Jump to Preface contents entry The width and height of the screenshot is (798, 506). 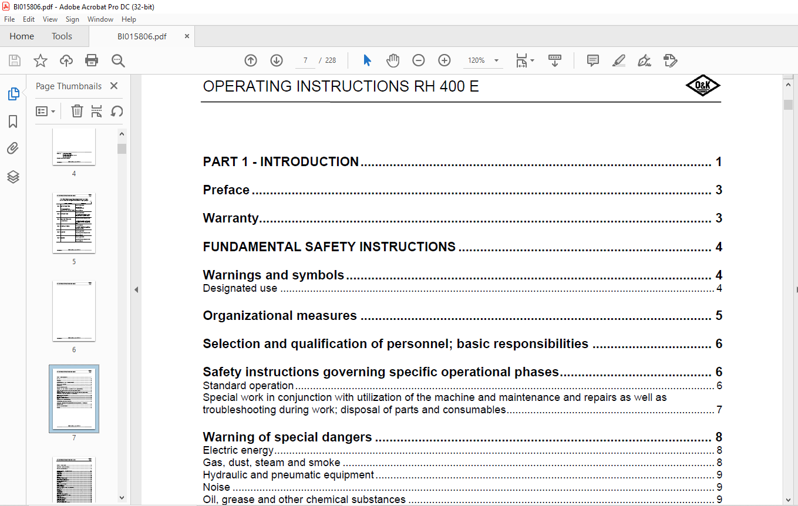(x=462, y=190)
